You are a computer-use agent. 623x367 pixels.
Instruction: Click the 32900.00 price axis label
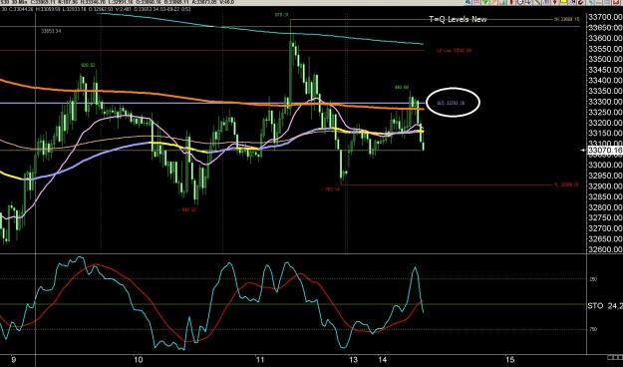tap(605, 186)
